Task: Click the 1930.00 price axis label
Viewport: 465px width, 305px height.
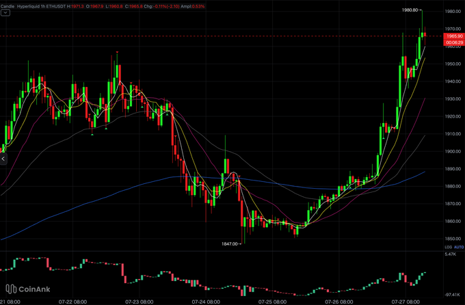Action: [453, 98]
